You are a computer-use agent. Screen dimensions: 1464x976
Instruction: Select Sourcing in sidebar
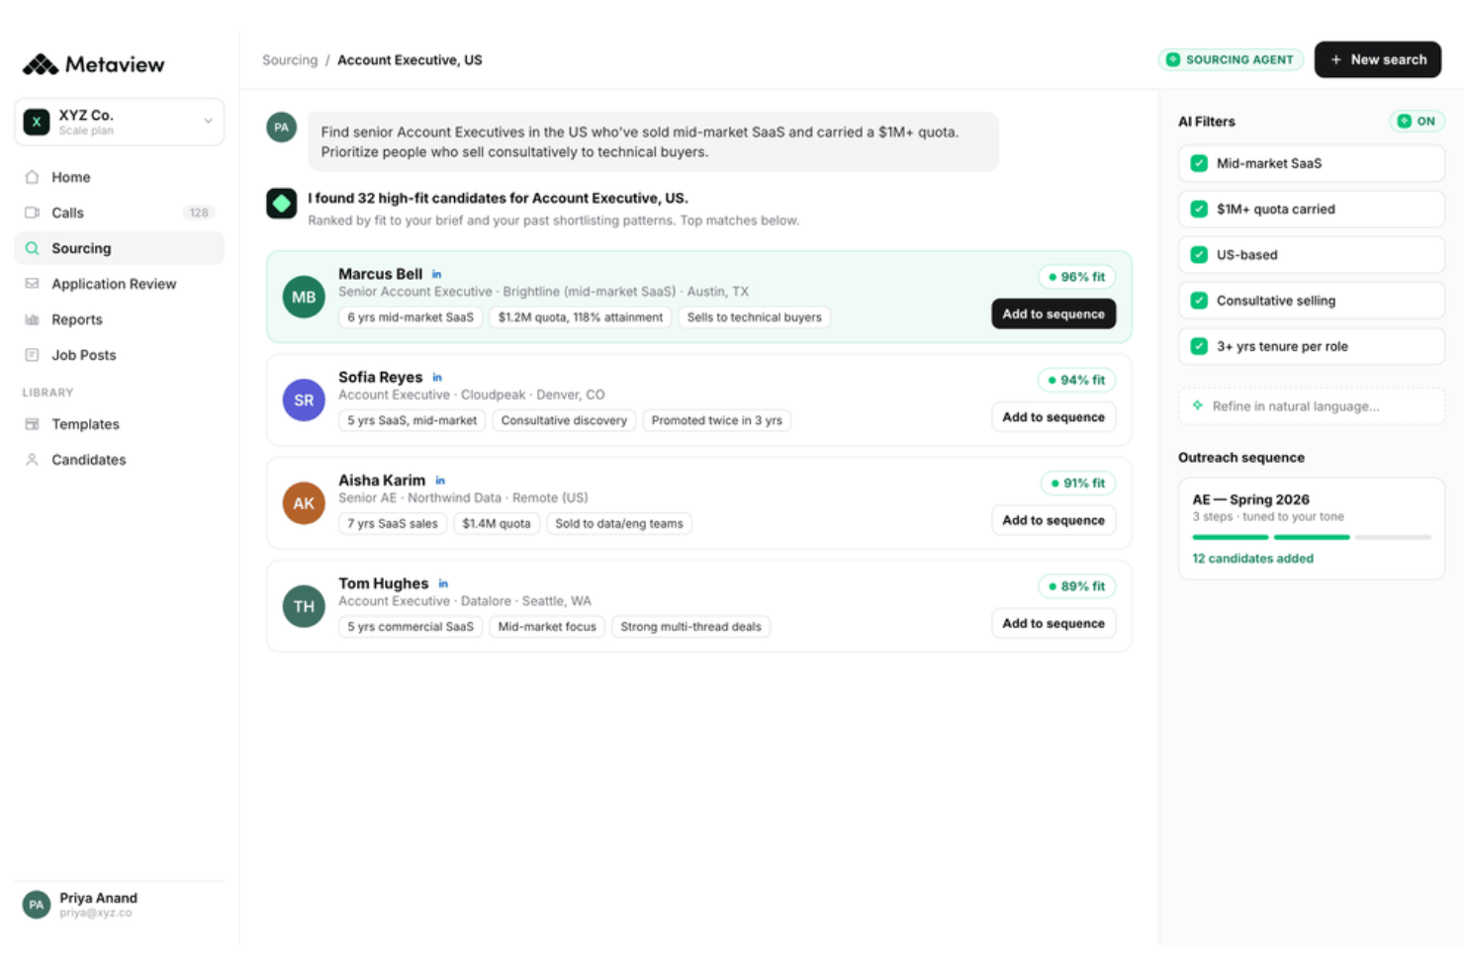pyautogui.click(x=120, y=248)
